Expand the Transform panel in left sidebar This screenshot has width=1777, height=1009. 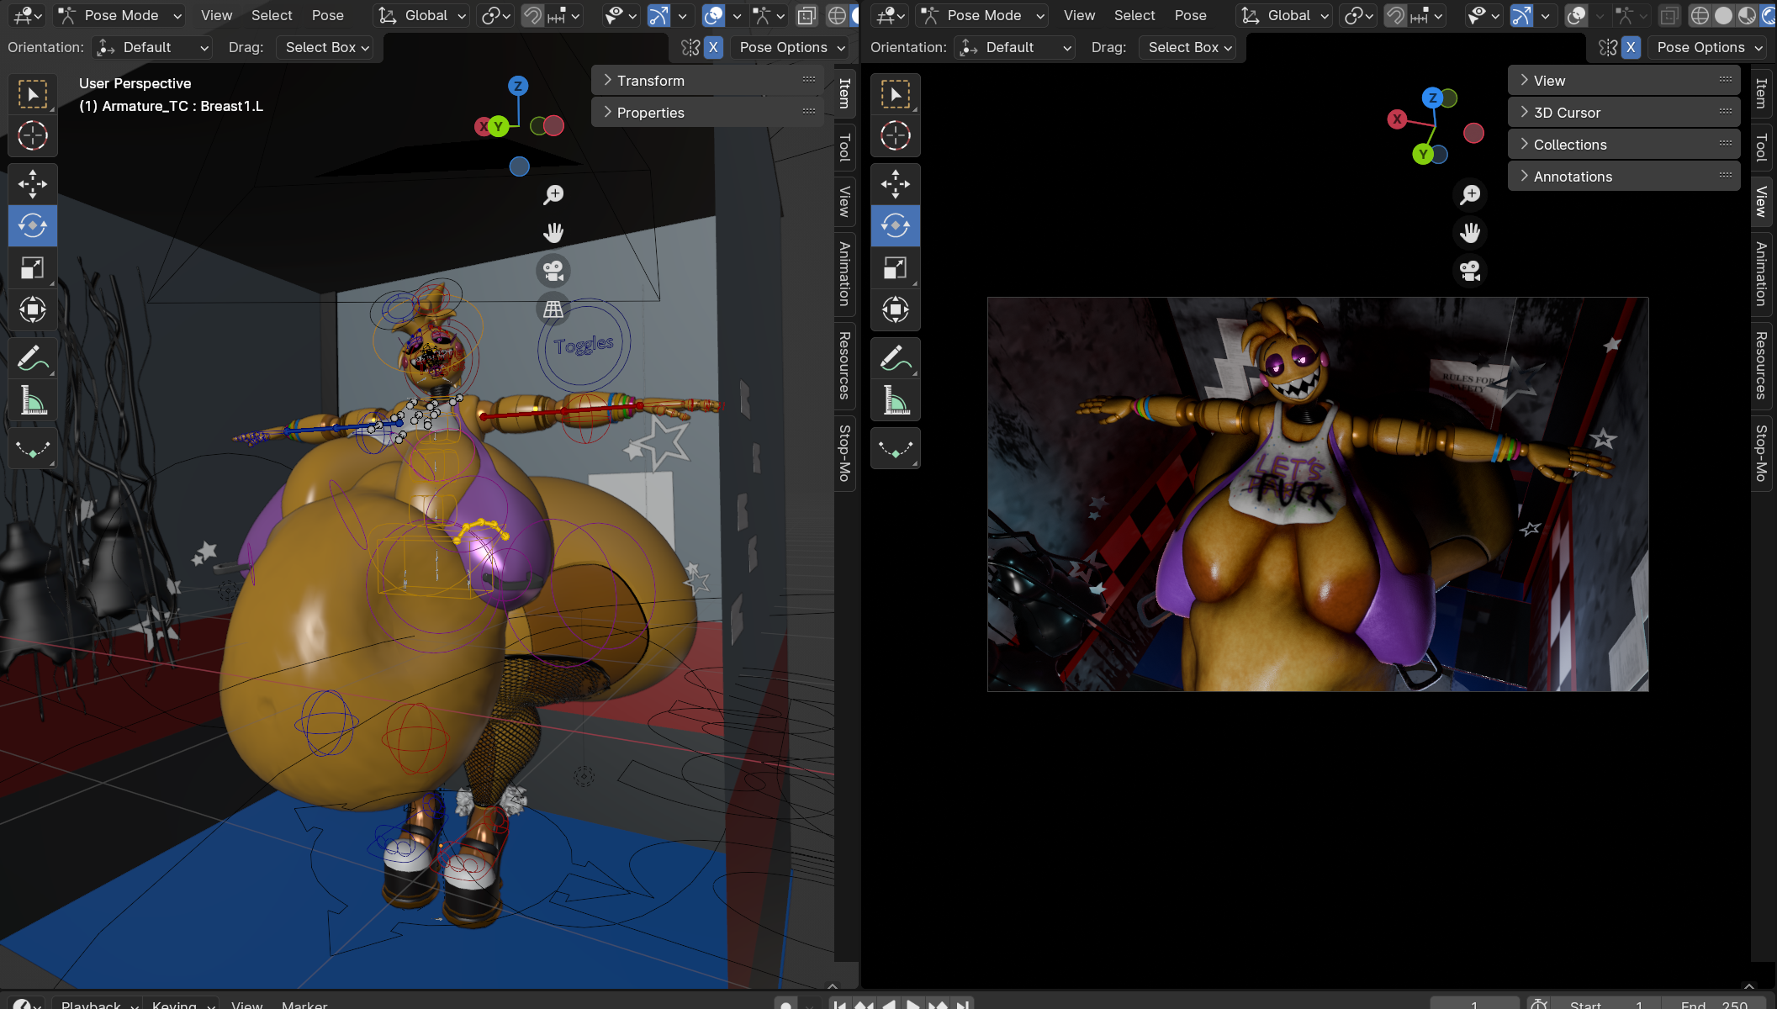click(x=707, y=81)
